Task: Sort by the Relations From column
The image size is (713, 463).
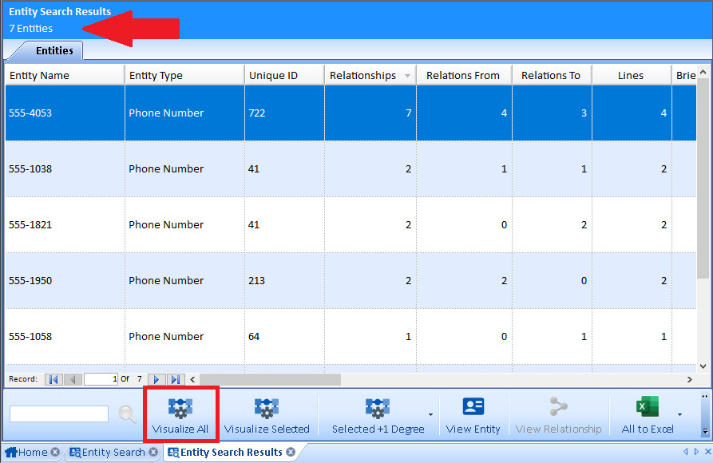Action: point(464,76)
